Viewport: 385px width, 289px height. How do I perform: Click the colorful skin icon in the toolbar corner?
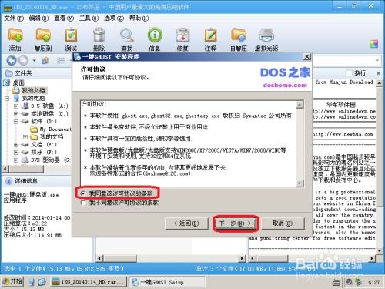[x=373, y=44]
